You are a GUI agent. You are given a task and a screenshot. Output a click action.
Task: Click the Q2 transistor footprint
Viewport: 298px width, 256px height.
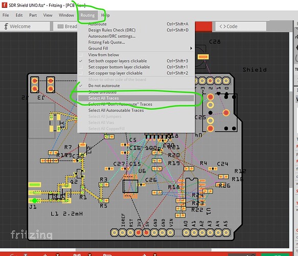pyautogui.click(x=79, y=173)
